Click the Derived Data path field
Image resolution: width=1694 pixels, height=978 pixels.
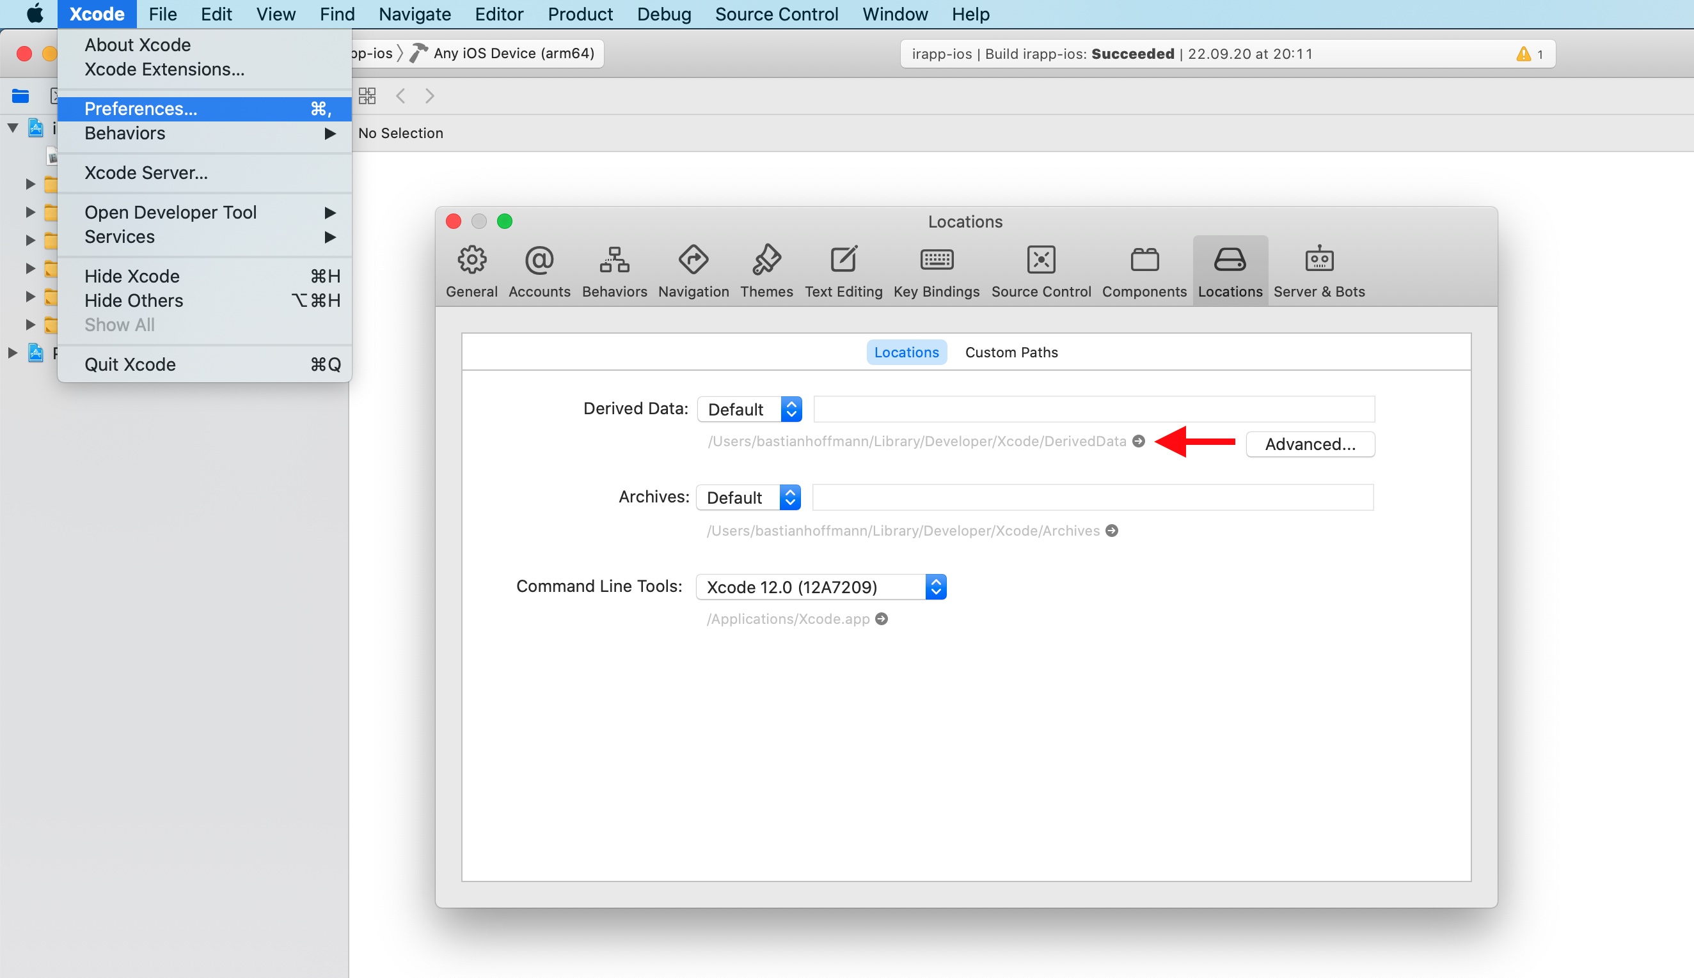click(1094, 409)
